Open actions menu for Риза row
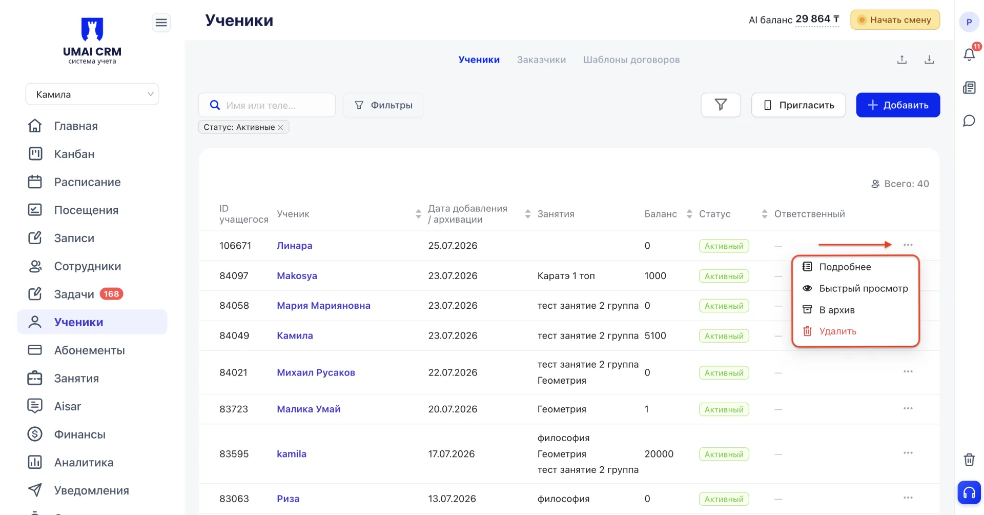 click(x=908, y=498)
